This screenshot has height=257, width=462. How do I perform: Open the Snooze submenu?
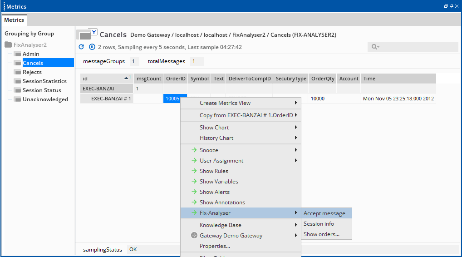241,150
